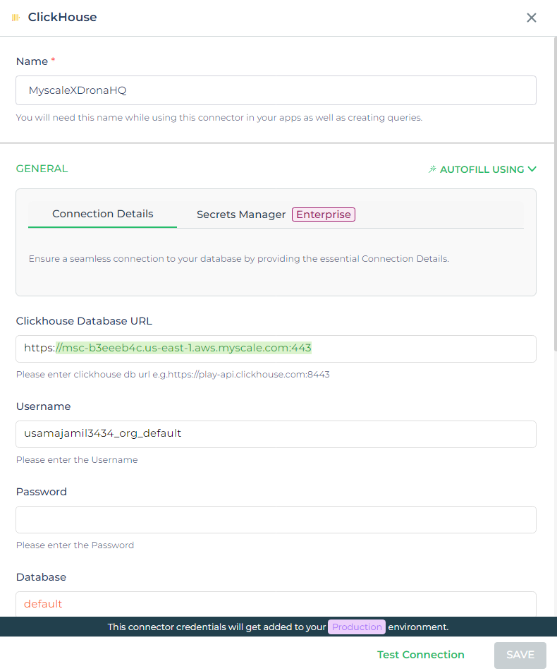This screenshot has height=671, width=557.
Task: Switch to Connection Details tab
Action: pos(103,214)
